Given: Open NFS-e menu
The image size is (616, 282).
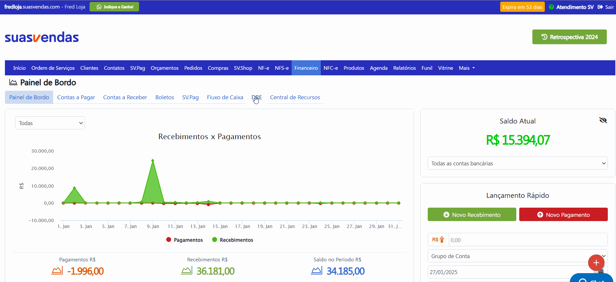Looking at the screenshot, I should pyautogui.click(x=282, y=68).
